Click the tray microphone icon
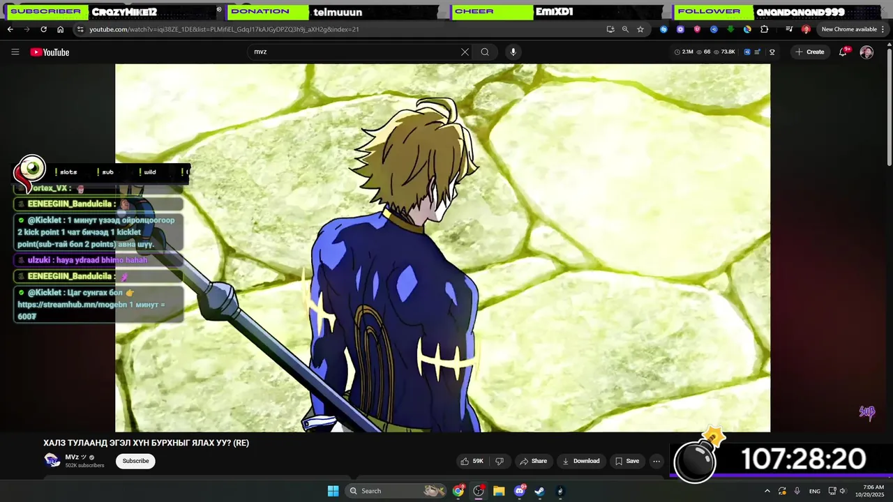This screenshot has width=893, height=502. pos(797,491)
